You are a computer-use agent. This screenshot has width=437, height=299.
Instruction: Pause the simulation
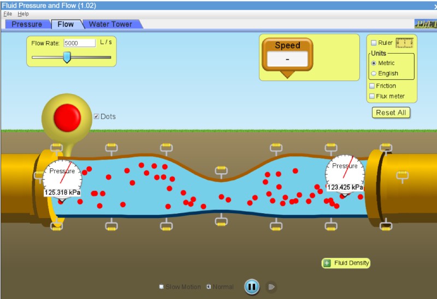point(251,286)
